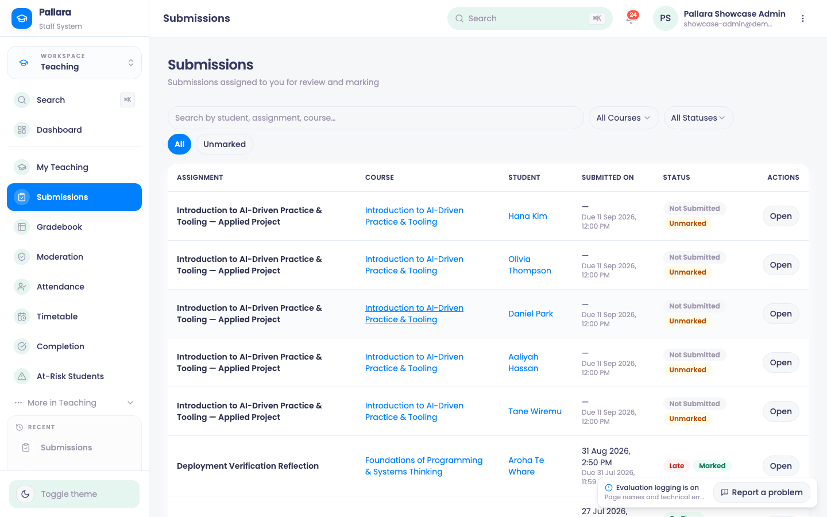
Task: Open the All Courses dropdown
Action: (x=624, y=118)
